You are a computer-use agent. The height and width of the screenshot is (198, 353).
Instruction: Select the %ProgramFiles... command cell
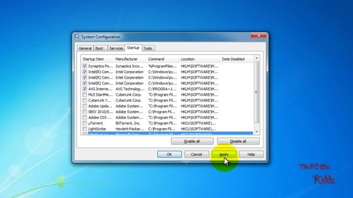162,66
